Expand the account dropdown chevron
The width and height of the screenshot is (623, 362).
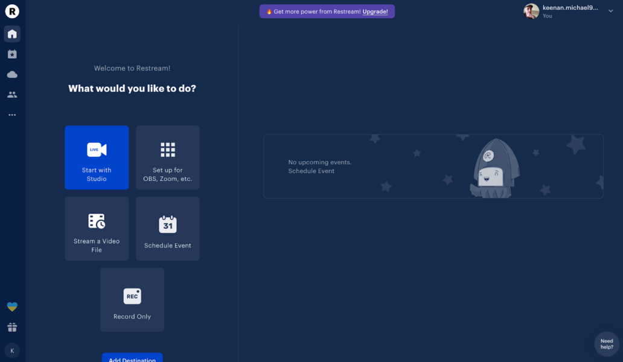coord(611,11)
